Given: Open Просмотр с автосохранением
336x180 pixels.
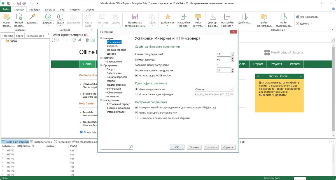Looking at the screenshot, I should click(x=135, y=20).
